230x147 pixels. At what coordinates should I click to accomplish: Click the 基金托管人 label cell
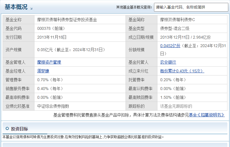point(141,62)
